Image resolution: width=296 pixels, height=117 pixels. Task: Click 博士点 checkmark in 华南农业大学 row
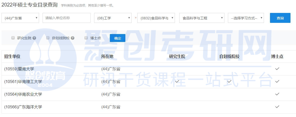coord(277,94)
